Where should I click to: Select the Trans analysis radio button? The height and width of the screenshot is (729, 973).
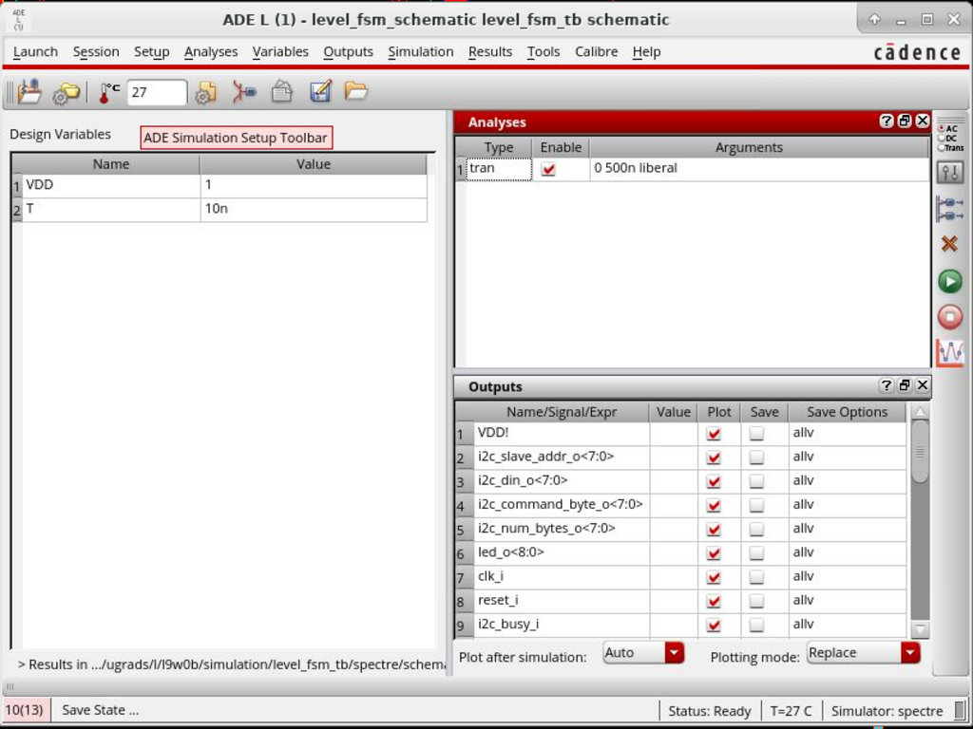tap(942, 147)
